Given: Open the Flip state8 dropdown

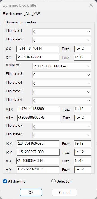Looking at the screenshot, I should 62,135.
